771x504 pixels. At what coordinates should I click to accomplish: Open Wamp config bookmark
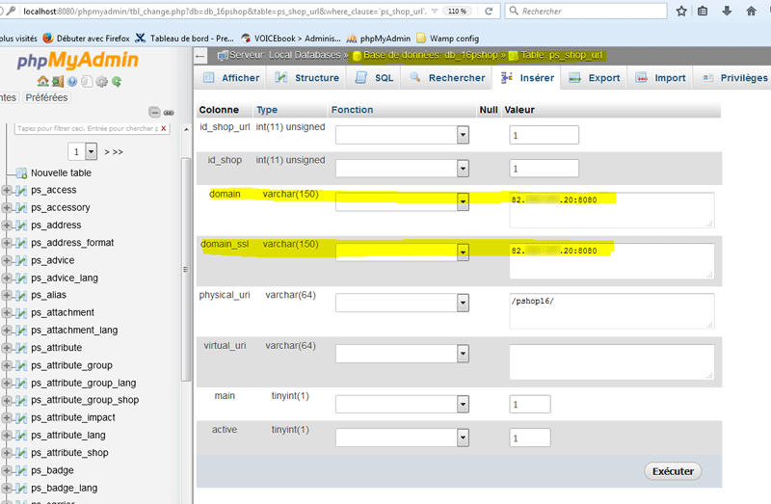(x=447, y=39)
